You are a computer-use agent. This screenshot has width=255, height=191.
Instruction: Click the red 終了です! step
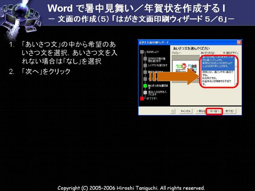[x=149, y=98]
